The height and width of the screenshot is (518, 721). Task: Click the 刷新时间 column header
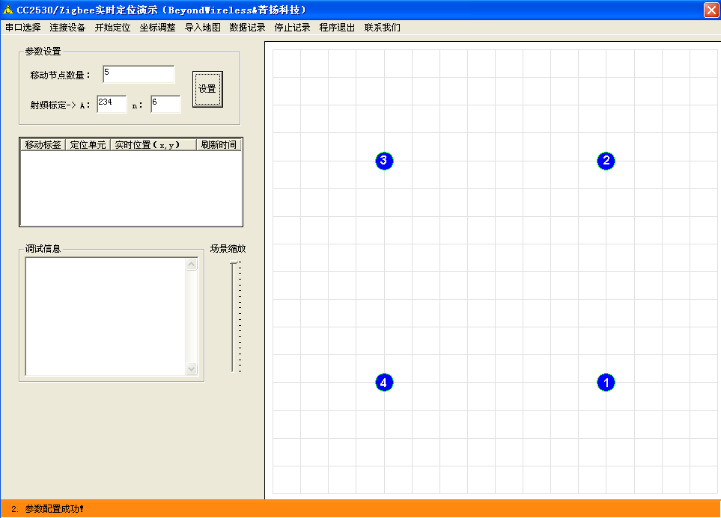click(219, 145)
